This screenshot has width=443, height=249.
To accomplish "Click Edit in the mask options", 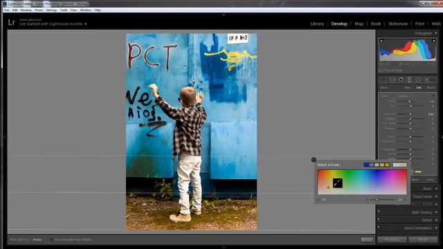I will tap(419, 88).
